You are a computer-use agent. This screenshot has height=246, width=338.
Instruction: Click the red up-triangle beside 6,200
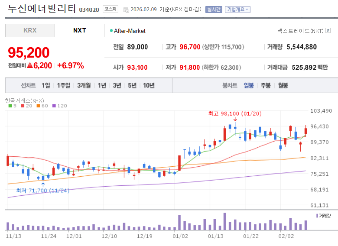tap(30, 65)
